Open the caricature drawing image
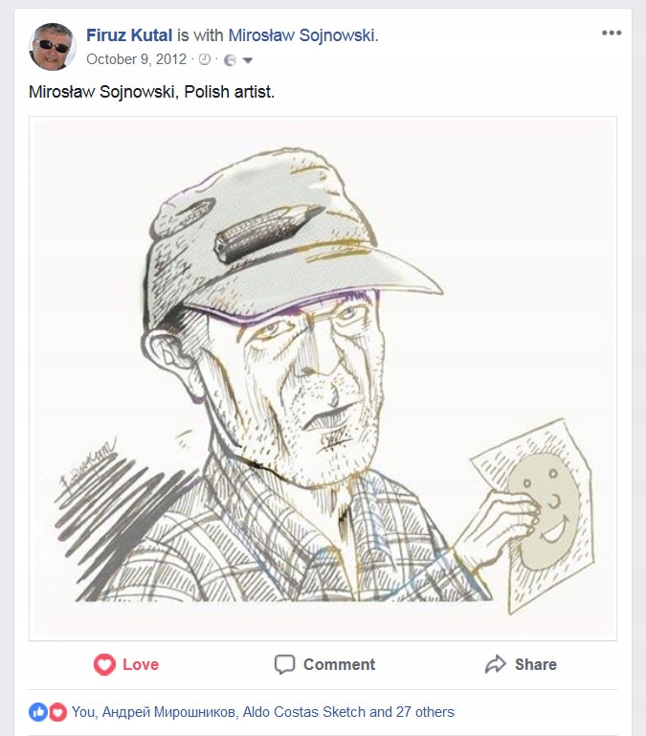646x736 pixels. (323, 378)
